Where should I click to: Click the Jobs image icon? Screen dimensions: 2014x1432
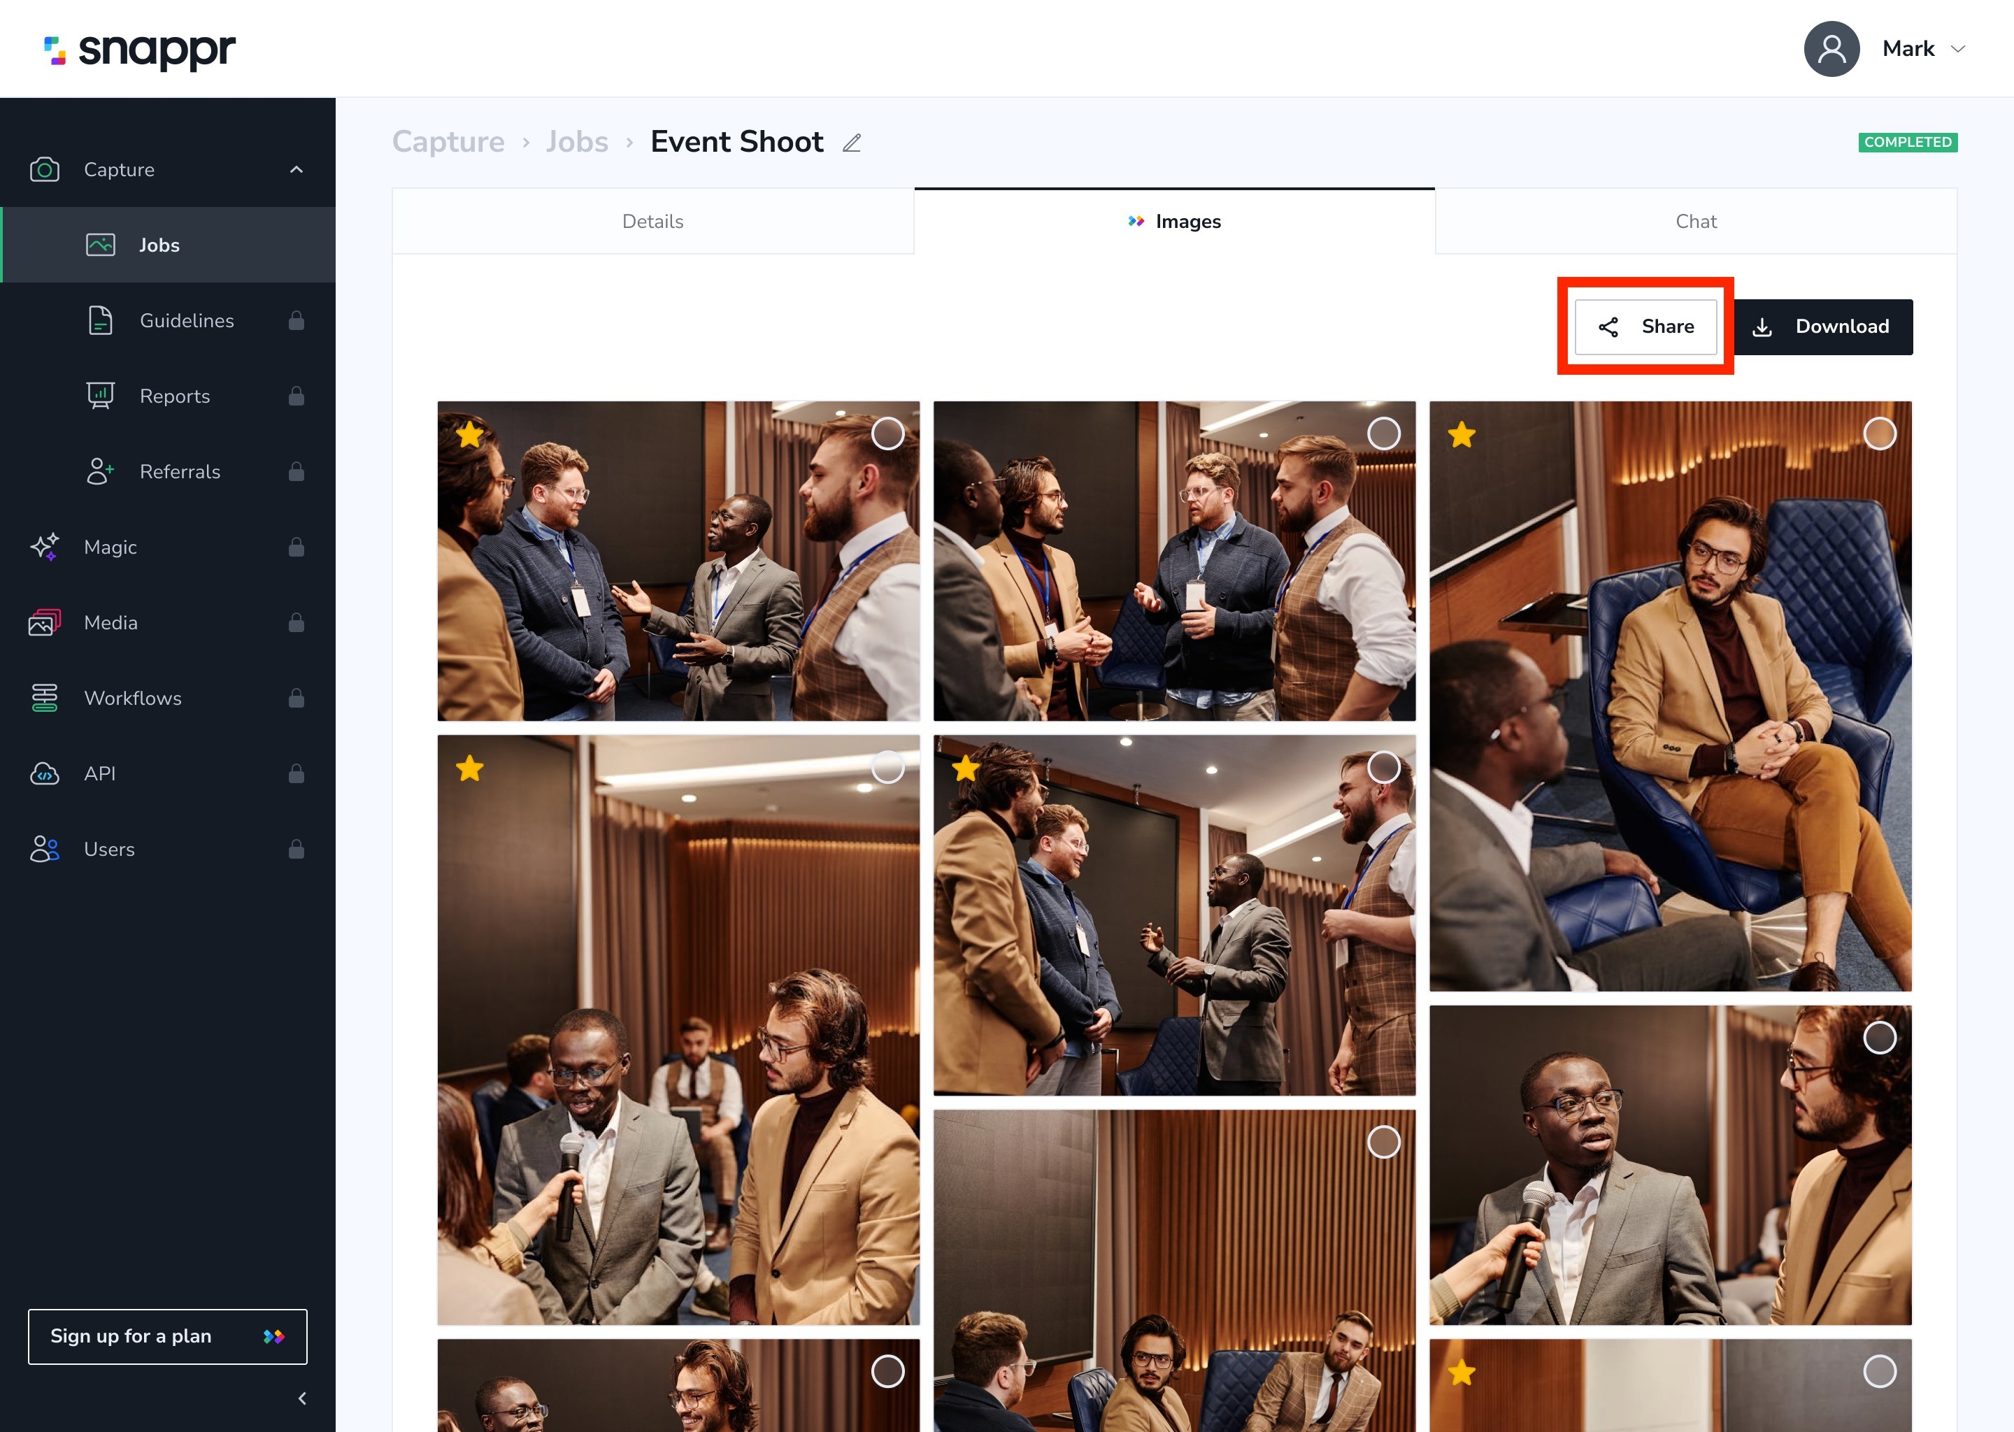click(x=101, y=245)
